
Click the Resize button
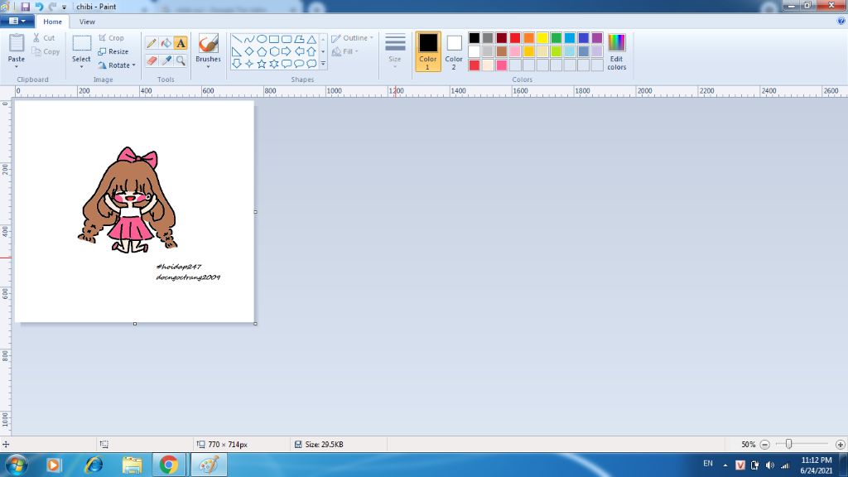coord(113,51)
